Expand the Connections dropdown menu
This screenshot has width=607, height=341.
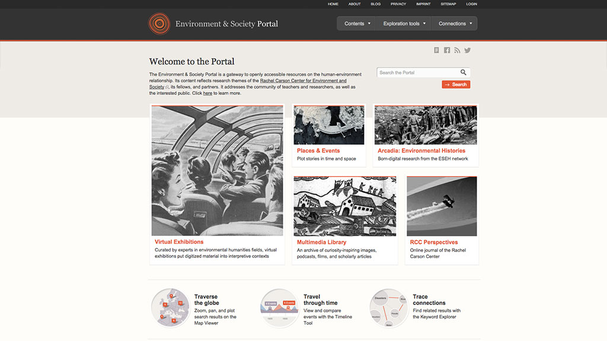455,24
